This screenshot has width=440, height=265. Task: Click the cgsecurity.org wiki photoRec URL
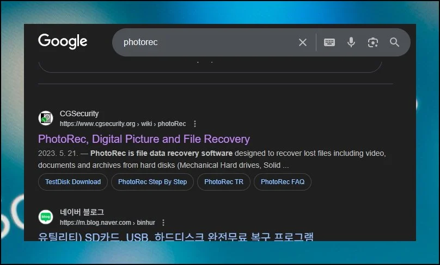click(x=123, y=124)
